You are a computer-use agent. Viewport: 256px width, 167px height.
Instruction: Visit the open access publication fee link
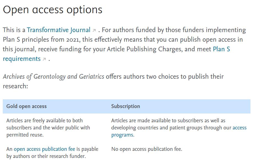pos(44,149)
